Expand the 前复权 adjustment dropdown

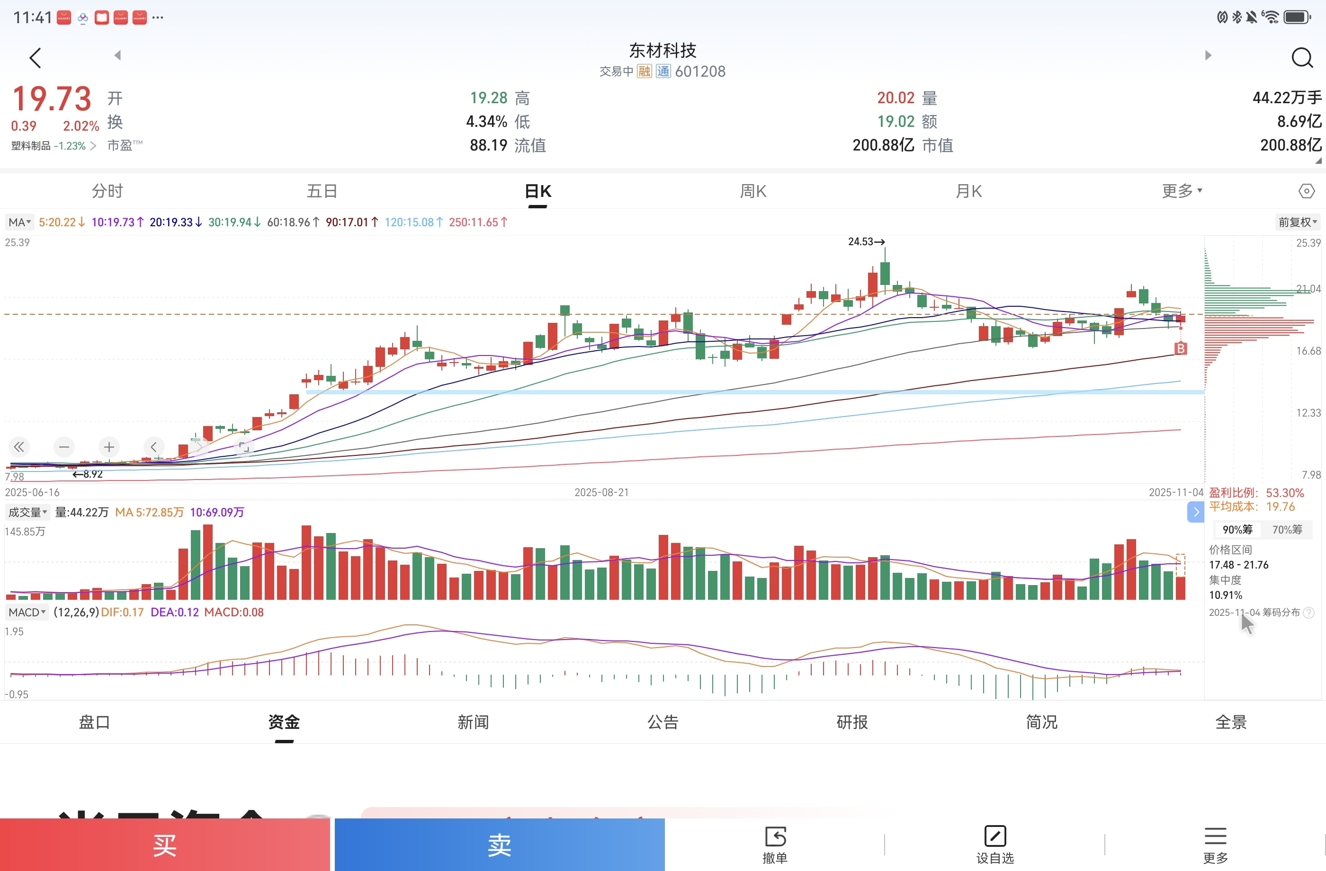pyautogui.click(x=1297, y=222)
